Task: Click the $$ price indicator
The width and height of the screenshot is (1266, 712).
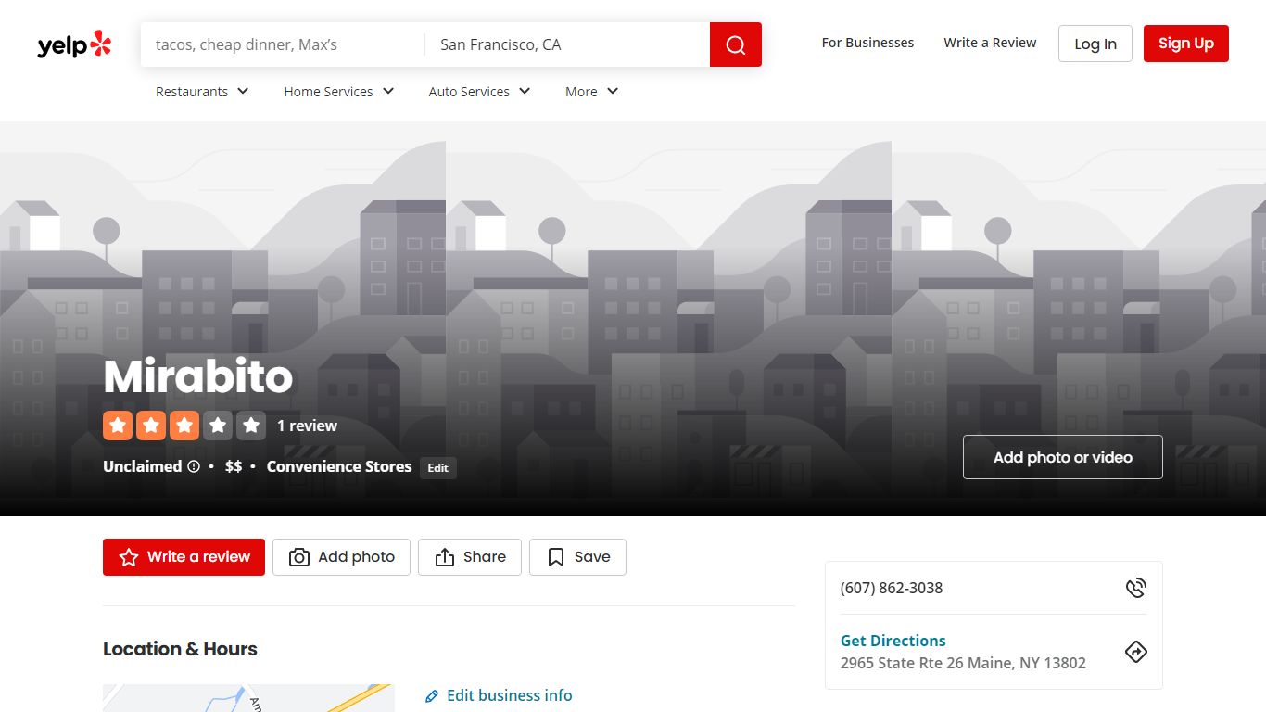Action: (x=234, y=466)
